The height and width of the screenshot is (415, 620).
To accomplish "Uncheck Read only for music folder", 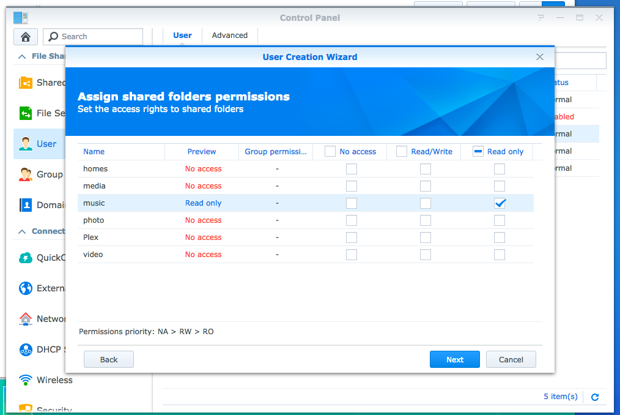I will point(500,203).
